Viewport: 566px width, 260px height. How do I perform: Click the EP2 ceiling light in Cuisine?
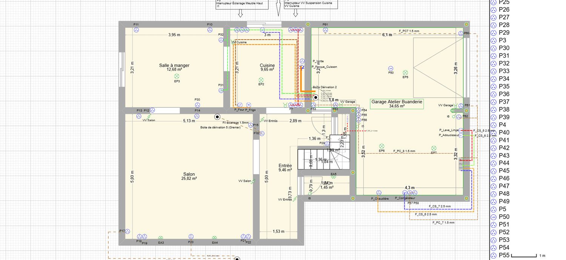click(261, 80)
